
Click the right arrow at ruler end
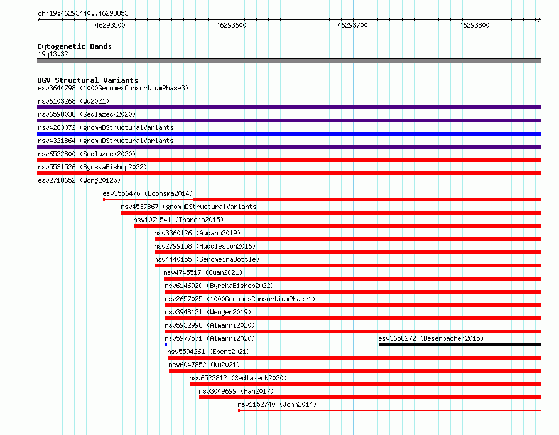[x=539, y=19]
